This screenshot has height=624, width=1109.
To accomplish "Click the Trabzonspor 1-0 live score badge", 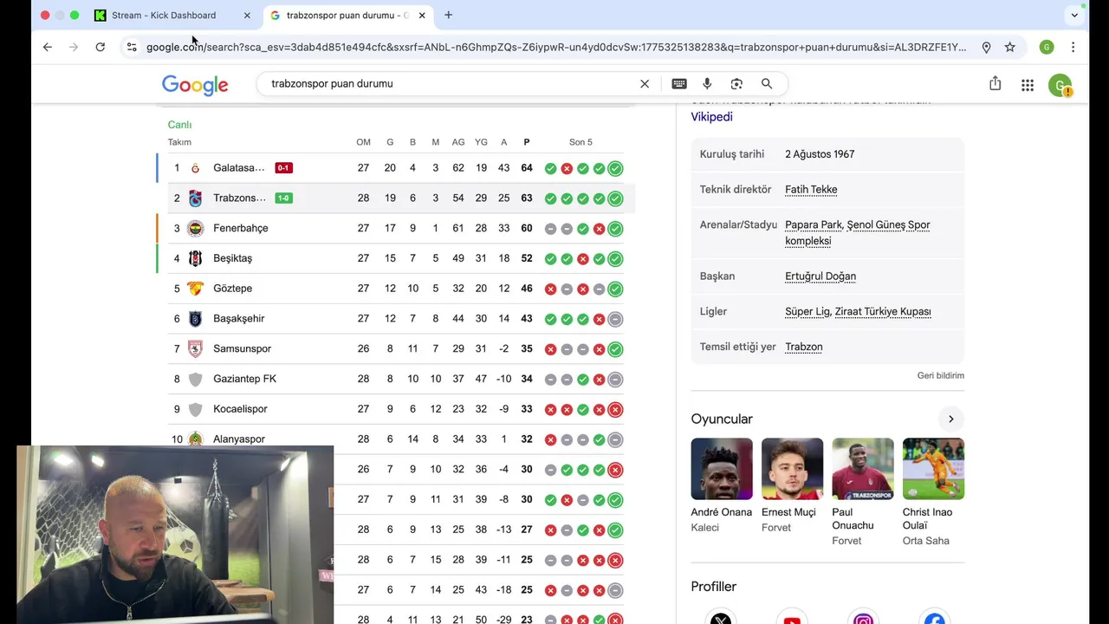I will tap(283, 198).
